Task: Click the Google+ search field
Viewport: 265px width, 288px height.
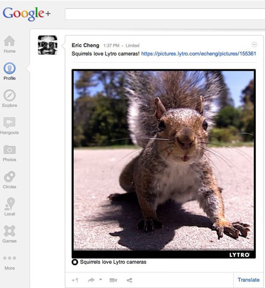Action: pos(165,14)
